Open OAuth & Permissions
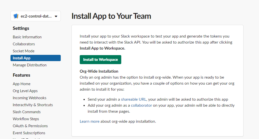The height and width of the screenshot is (139, 259). (x=30, y=126)
